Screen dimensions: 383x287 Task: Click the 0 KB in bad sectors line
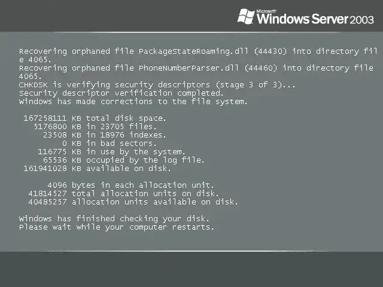click(109, 143)
